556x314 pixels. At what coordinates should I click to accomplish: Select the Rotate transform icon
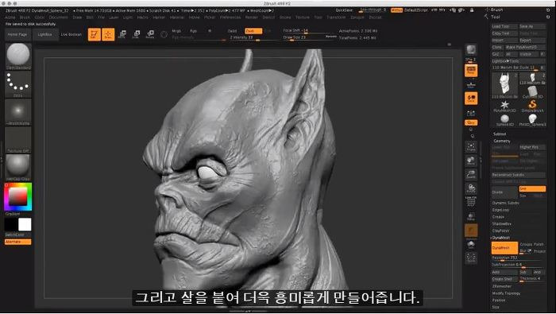click(150, 34)
